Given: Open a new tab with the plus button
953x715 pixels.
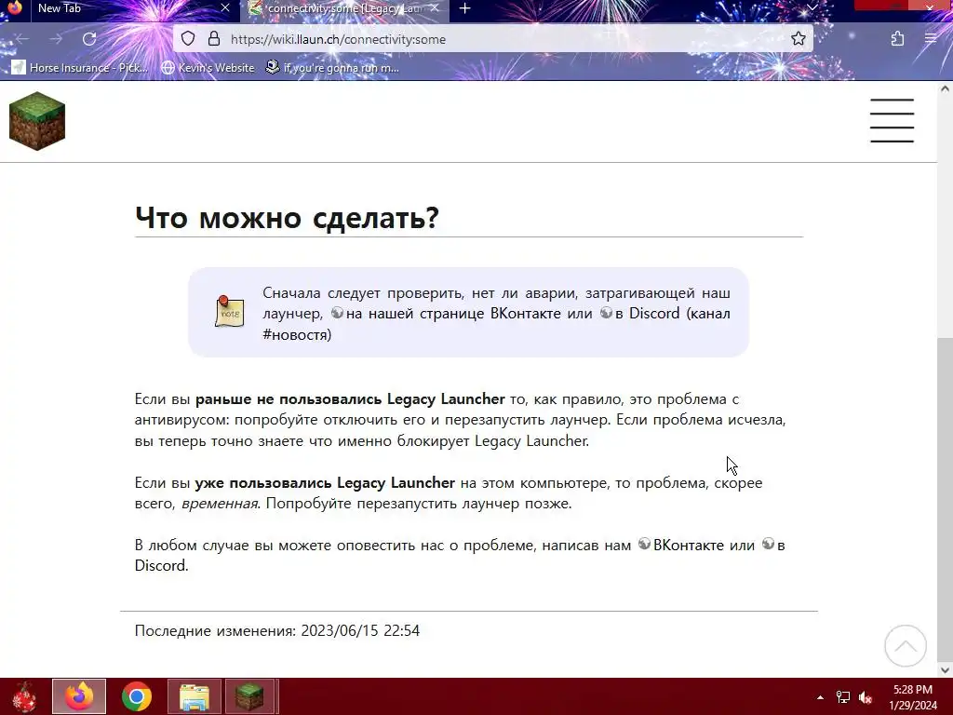Looking at the screenshot, I should pyautogui.click(x=465, y=8).
